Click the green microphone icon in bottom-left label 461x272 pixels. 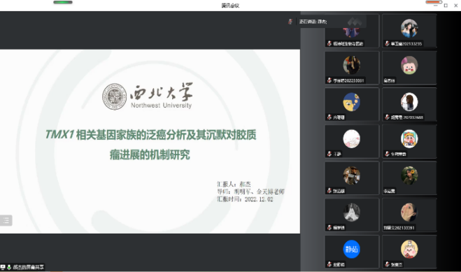(x=9, y=267)
